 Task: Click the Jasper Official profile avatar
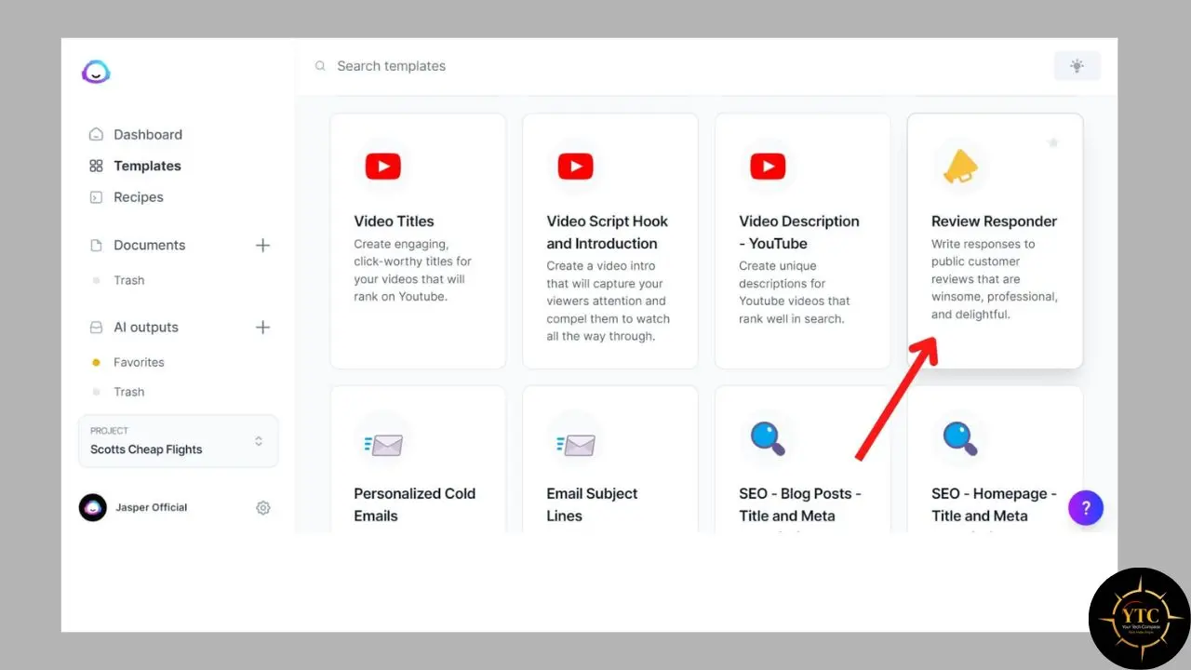pos(93,507)
